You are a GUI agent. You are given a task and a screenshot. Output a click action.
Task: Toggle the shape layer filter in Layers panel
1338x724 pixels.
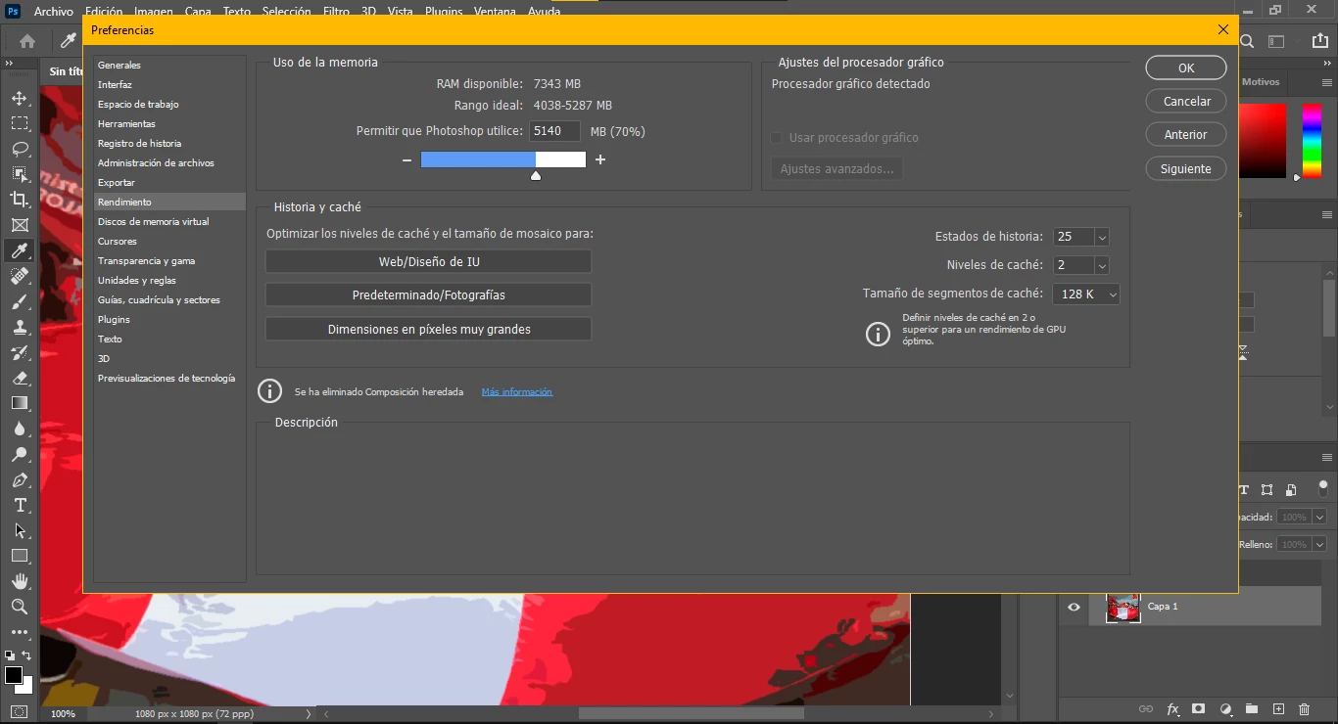click(1267, 489)
